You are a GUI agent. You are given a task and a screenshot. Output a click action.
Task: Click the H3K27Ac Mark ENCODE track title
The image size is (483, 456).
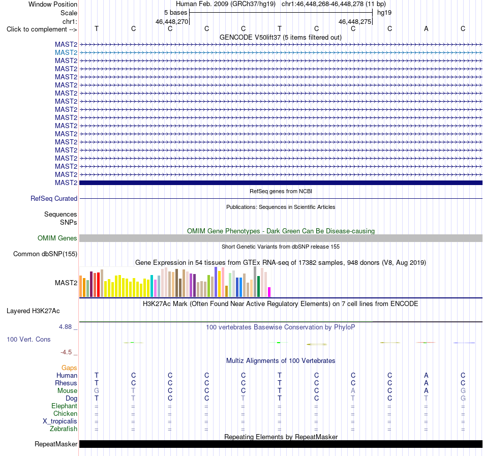coord(281,304)
